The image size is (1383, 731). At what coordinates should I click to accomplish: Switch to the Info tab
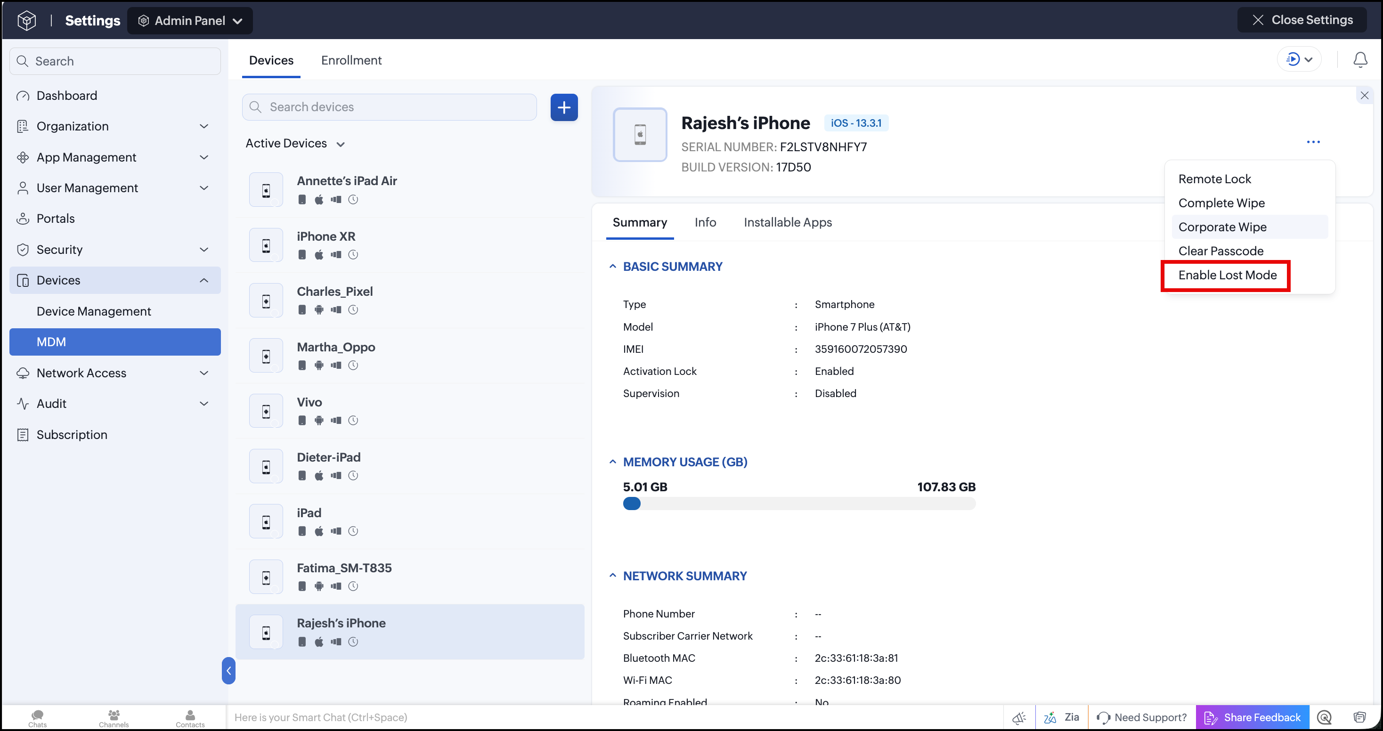click(705, 223)
